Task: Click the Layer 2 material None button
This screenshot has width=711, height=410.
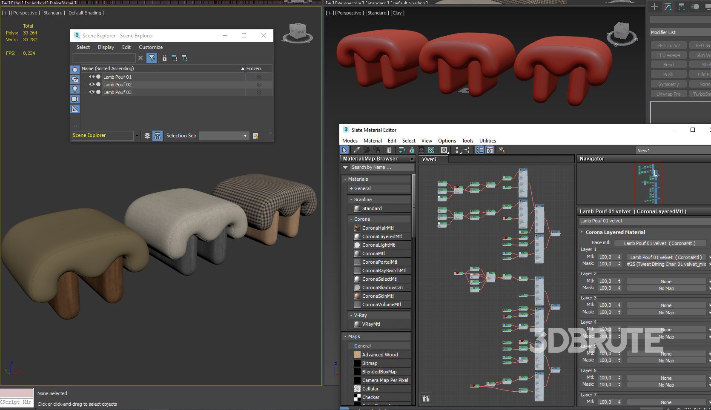Action: point(666,282)
